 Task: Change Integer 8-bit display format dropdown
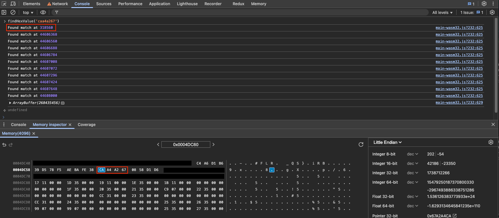pyautogui.click(x=412, y=154)
